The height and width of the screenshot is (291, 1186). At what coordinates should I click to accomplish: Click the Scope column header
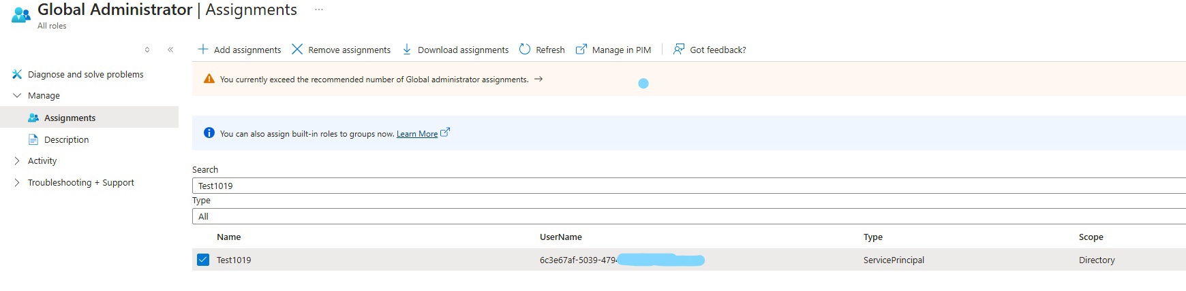point(1091,237)
